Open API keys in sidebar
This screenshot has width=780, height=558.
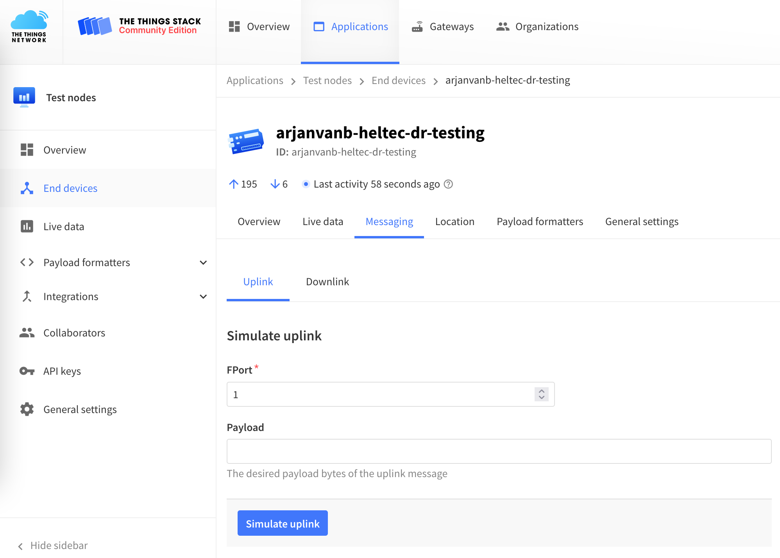(108, 371)
